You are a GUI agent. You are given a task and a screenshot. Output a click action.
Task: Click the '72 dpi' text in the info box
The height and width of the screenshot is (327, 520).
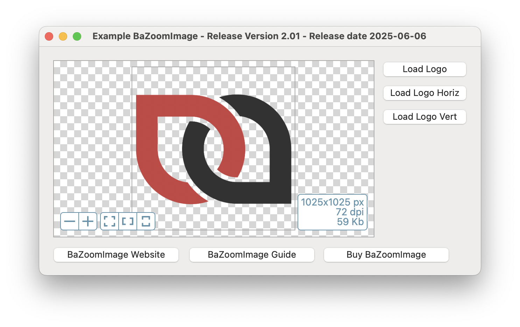[x=350, y=212]
